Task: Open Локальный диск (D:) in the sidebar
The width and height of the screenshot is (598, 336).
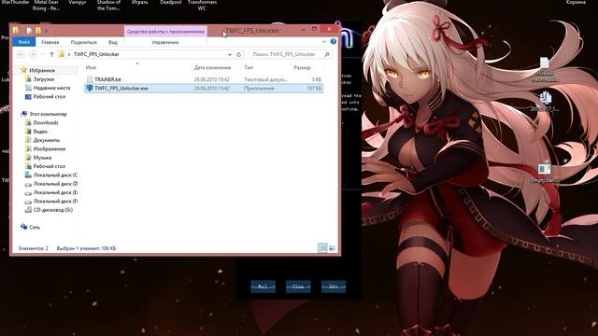Action: pyautogui.click(x=55, y=184)
